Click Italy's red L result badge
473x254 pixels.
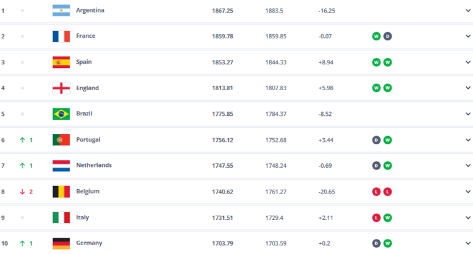[x=376, y=217]
